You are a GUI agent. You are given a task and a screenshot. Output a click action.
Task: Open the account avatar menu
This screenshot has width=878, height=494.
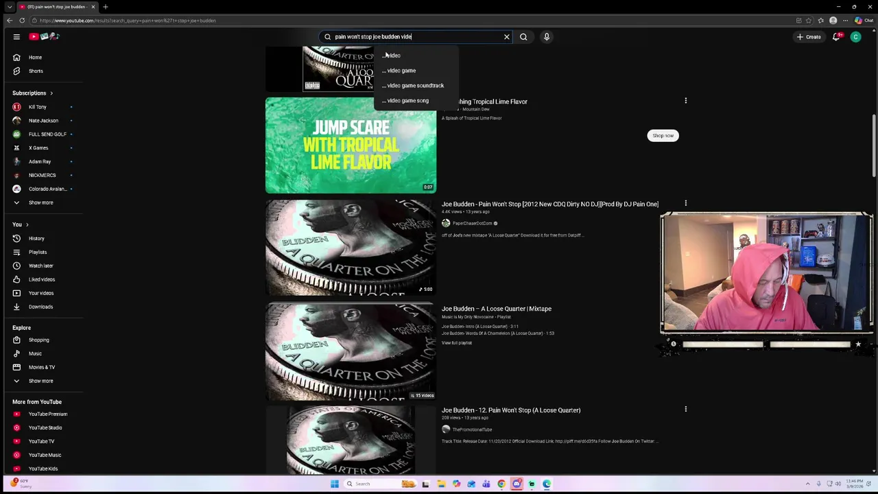click(855, 37)
